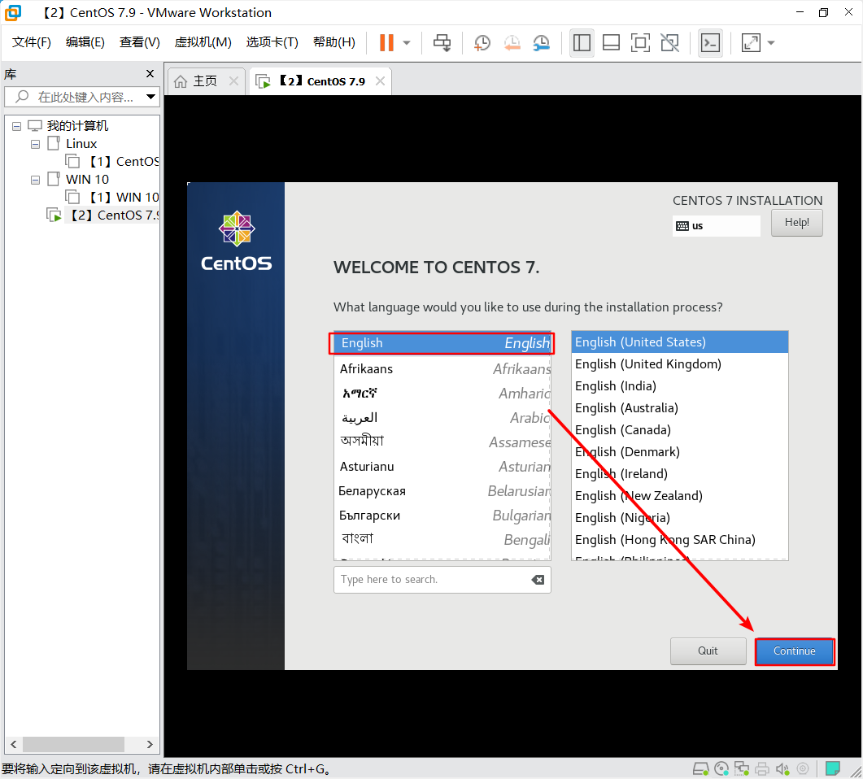Click the hard disk status icon
Screen dimensions: 863x779
coord(700,768)
